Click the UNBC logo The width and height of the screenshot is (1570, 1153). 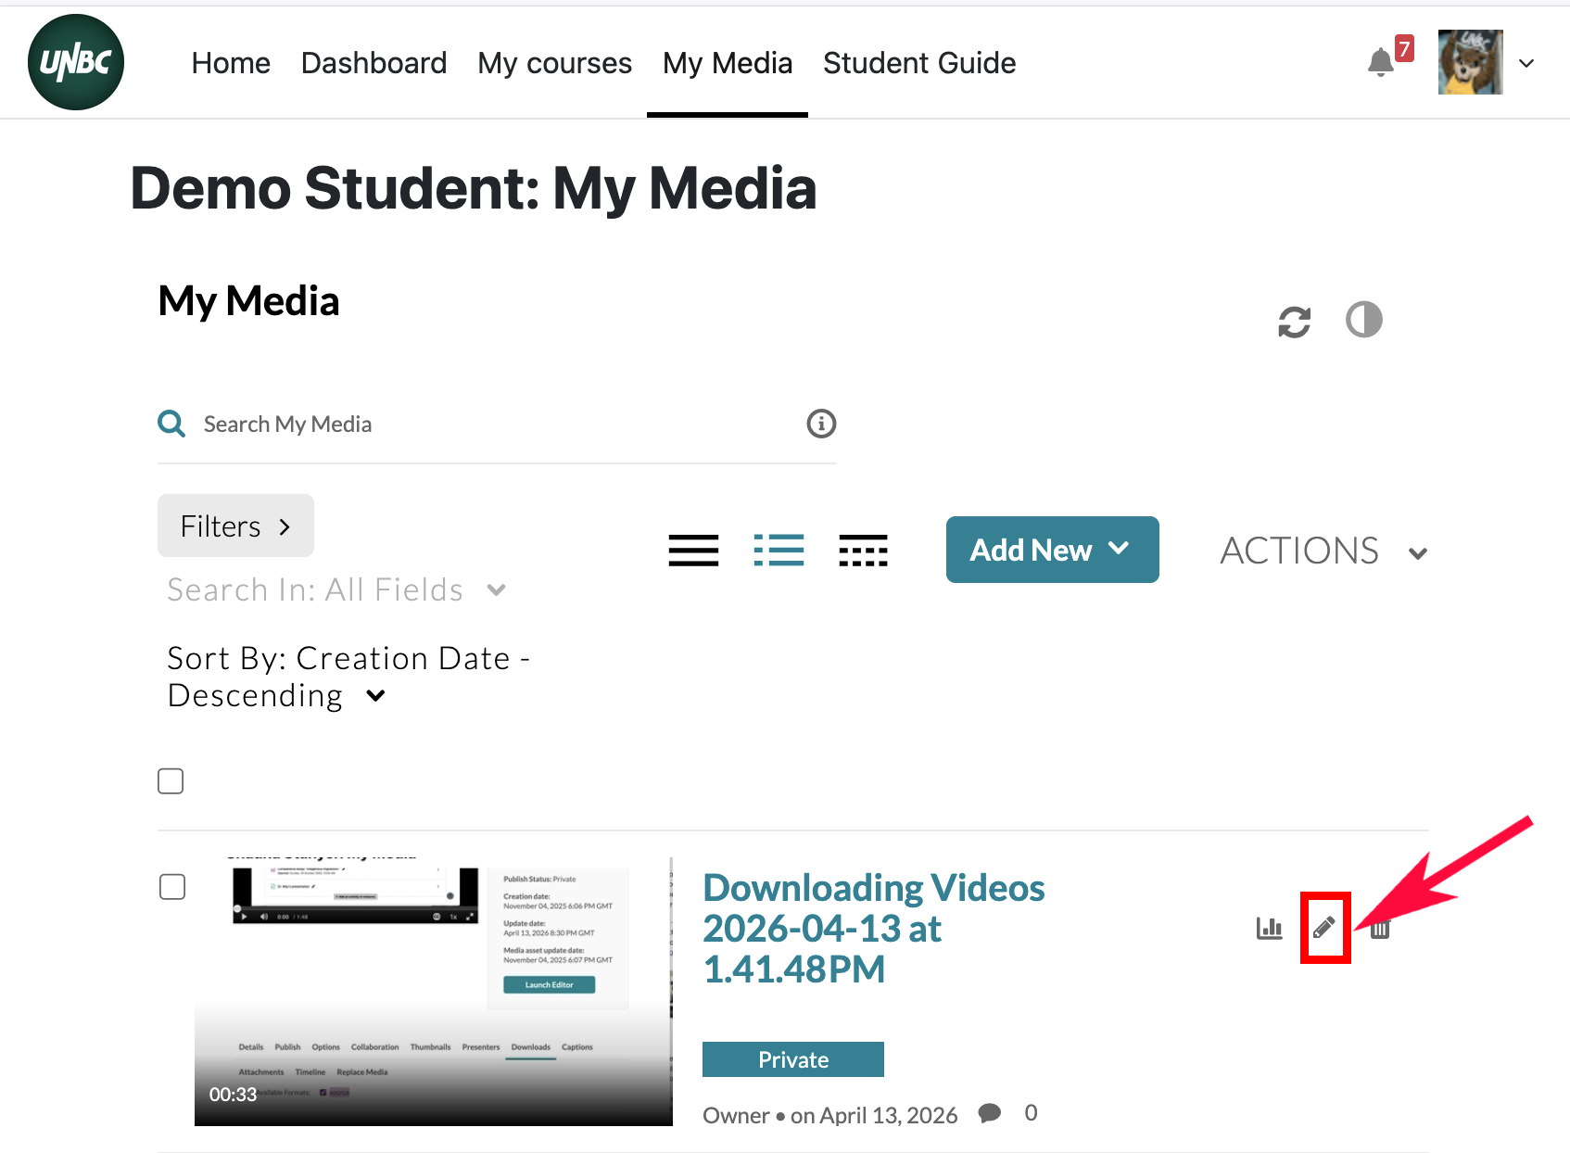(76, 62)
